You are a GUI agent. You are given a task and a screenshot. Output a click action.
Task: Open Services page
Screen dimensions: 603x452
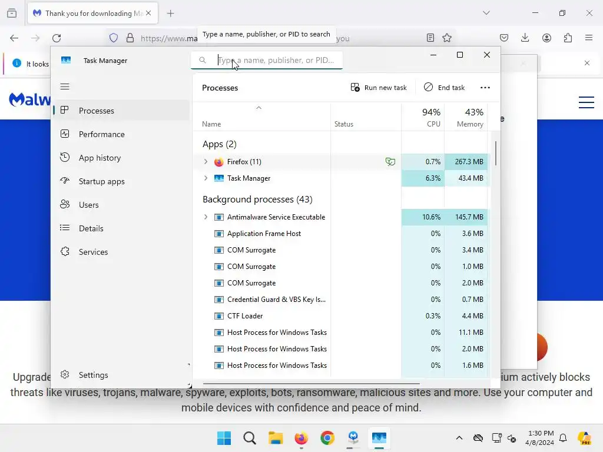[x=121, y=252]
